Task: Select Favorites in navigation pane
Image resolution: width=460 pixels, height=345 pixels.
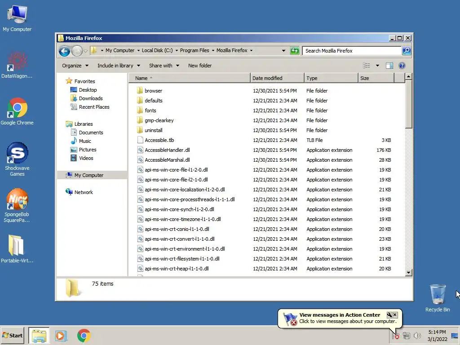Action: pos(84,81)
